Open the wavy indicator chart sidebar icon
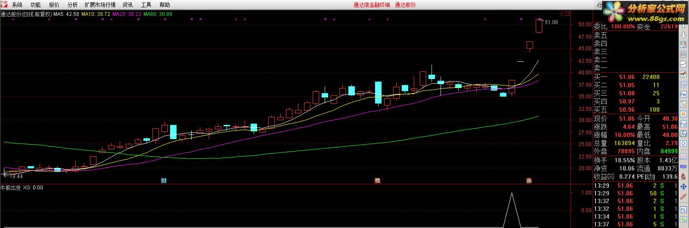The width and height of the screenshot is (689, 228). click(x=683, y=156)
